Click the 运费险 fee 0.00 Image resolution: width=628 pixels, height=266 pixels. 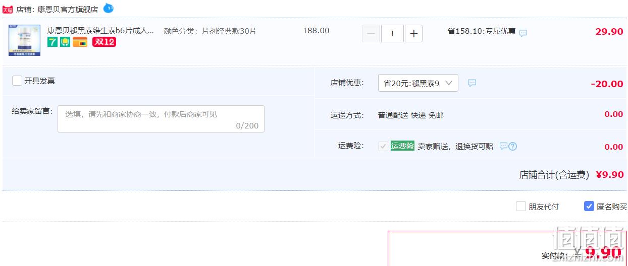coord(614,147)
